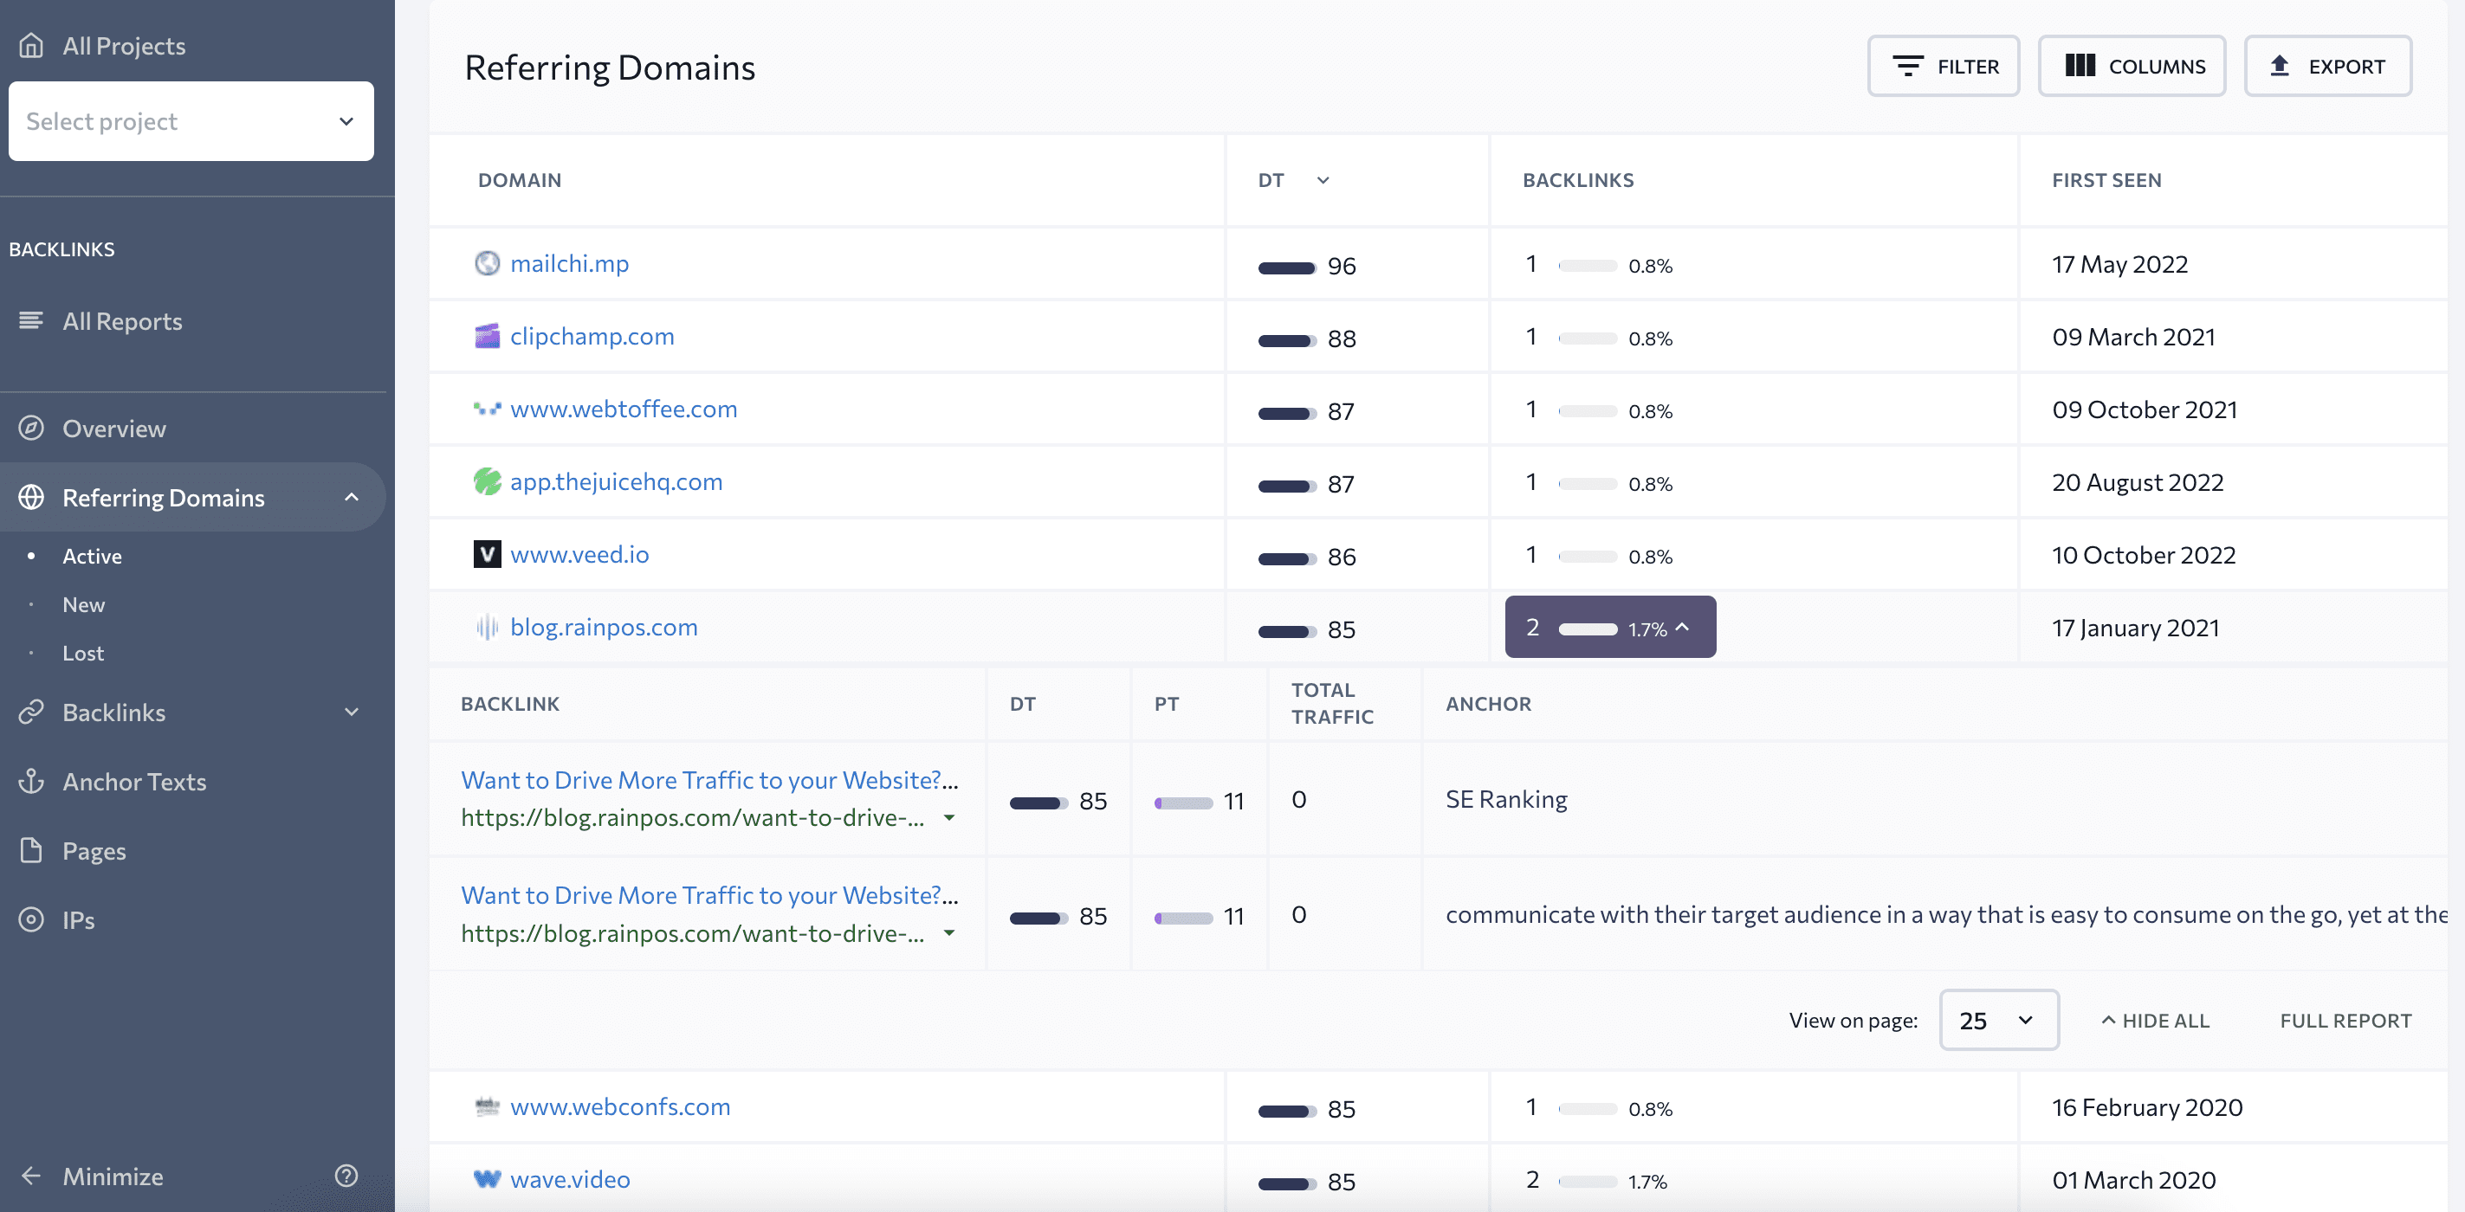Click the Backlinks chain link icon
The image size is (2465, 1212).
(31, 712)
